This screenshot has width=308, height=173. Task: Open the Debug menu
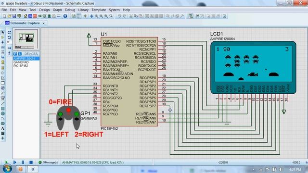click(x=70, y=10)
